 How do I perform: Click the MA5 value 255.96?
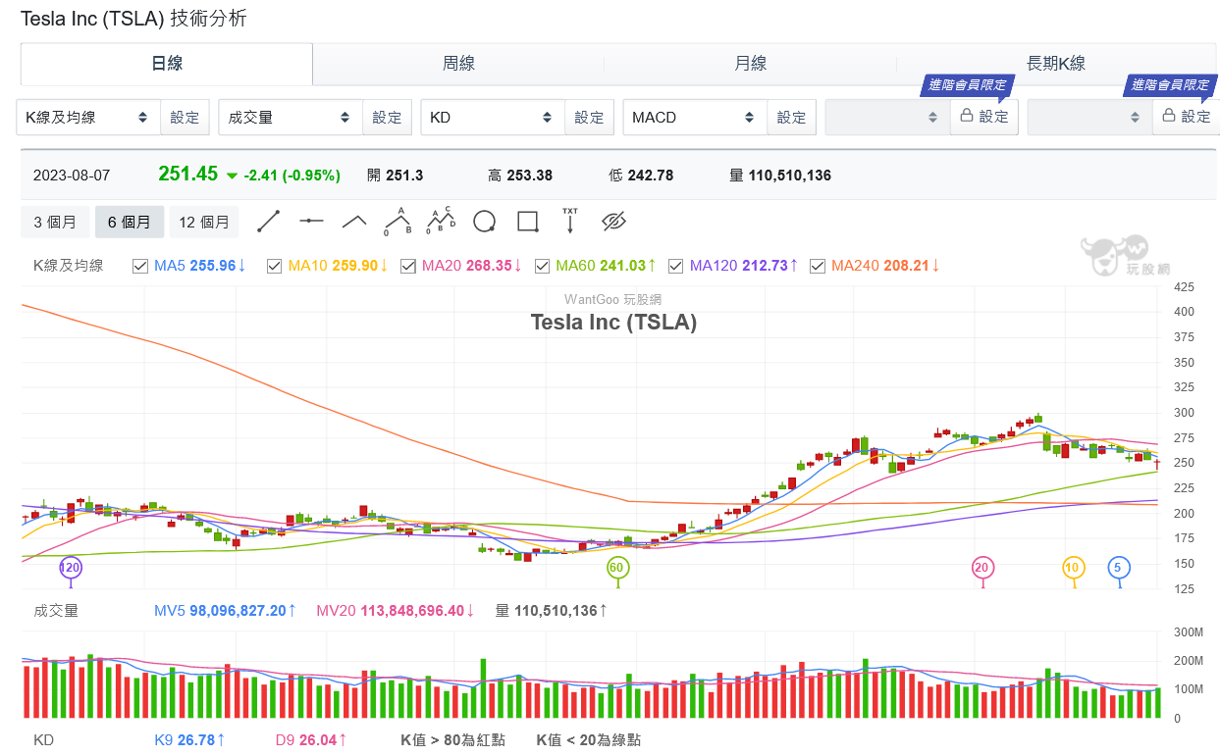coord(213,266)
